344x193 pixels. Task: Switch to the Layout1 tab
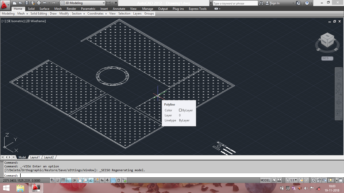click(35, 157)
